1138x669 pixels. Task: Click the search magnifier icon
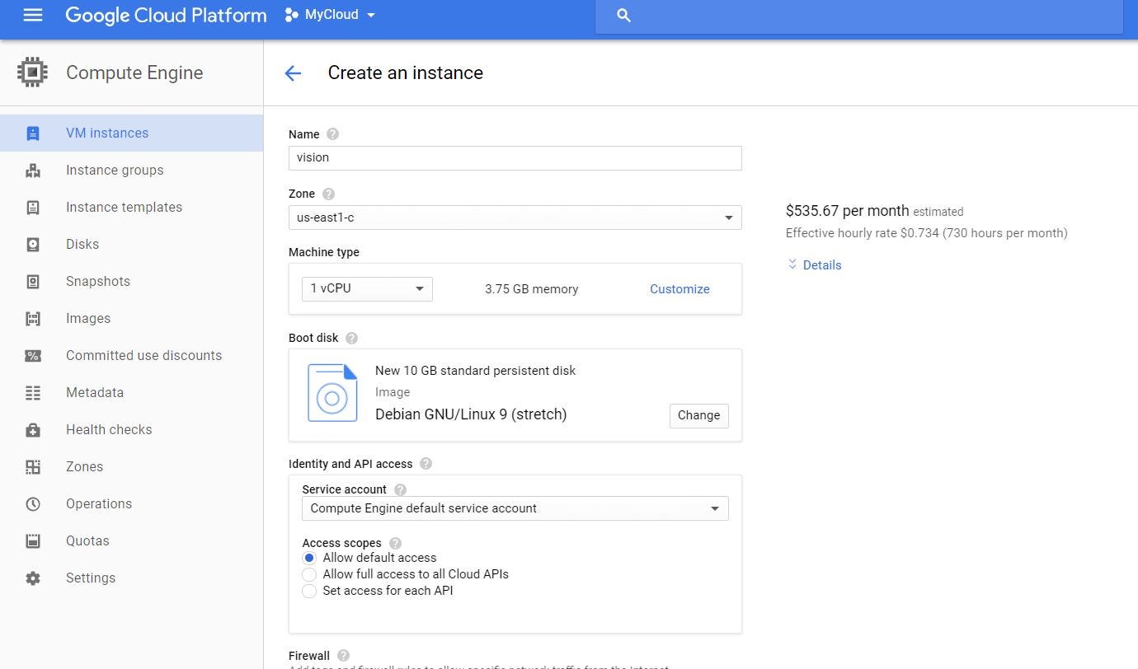pos(623,16)
